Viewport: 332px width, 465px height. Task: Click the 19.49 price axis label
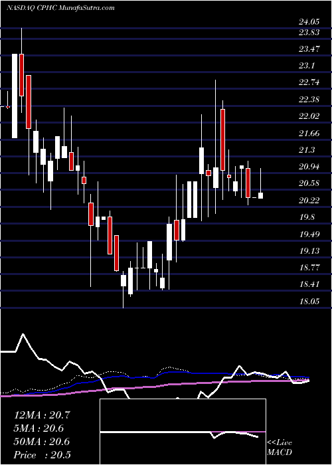[x=309, y=234]
